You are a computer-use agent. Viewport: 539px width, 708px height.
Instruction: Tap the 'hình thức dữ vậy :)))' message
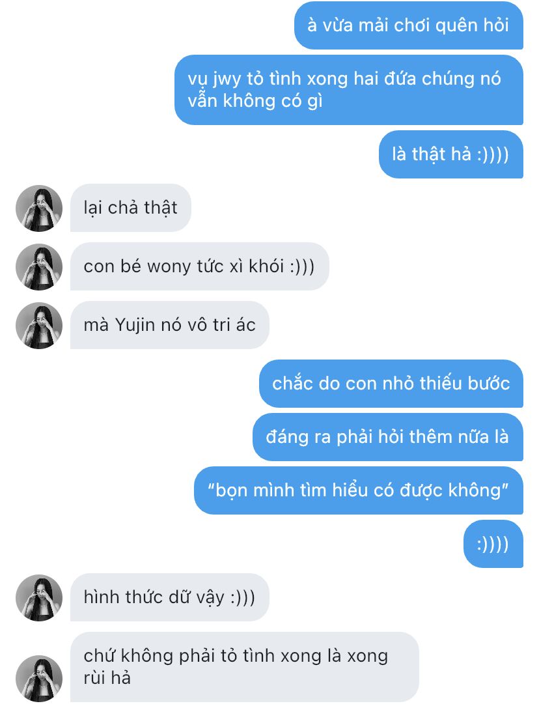(170, 597)
